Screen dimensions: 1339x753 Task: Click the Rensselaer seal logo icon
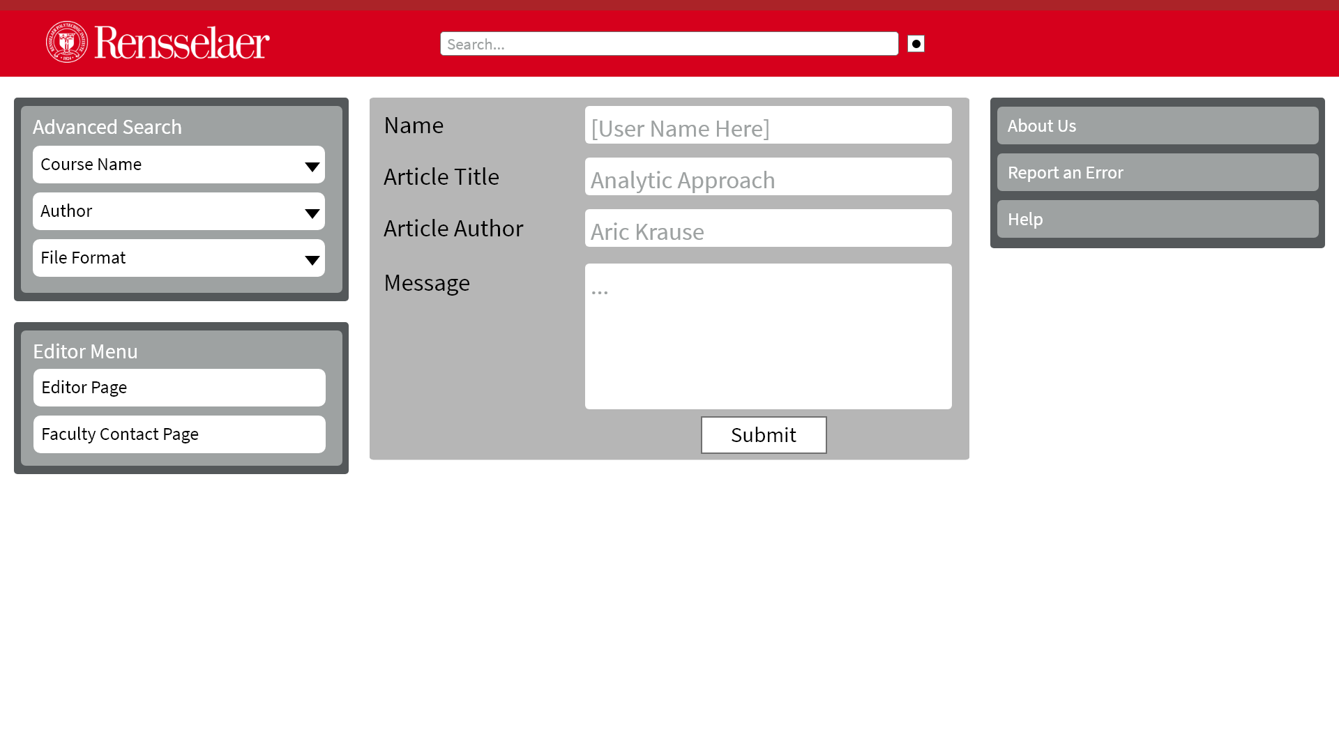point(67,42)
